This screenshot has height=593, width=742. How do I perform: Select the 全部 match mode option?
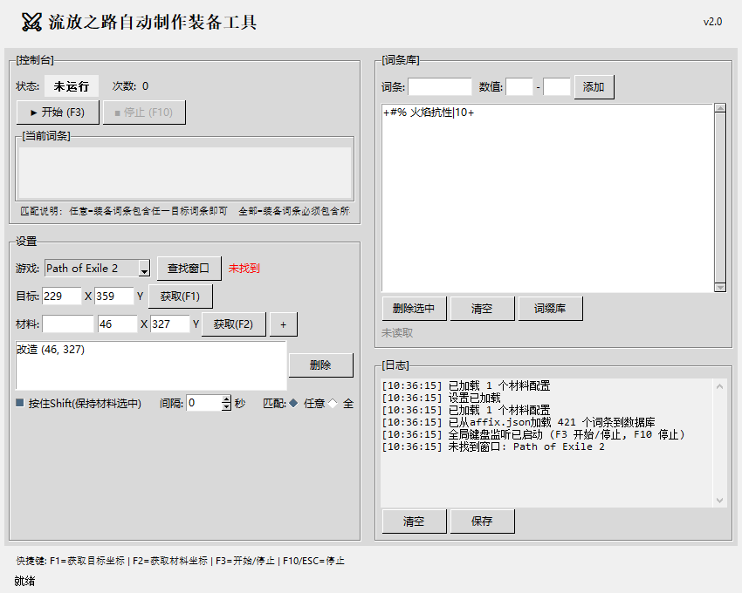[333, 402]
